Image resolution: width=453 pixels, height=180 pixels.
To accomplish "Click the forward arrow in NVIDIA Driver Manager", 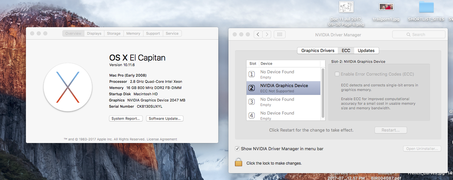I will 267,34.
